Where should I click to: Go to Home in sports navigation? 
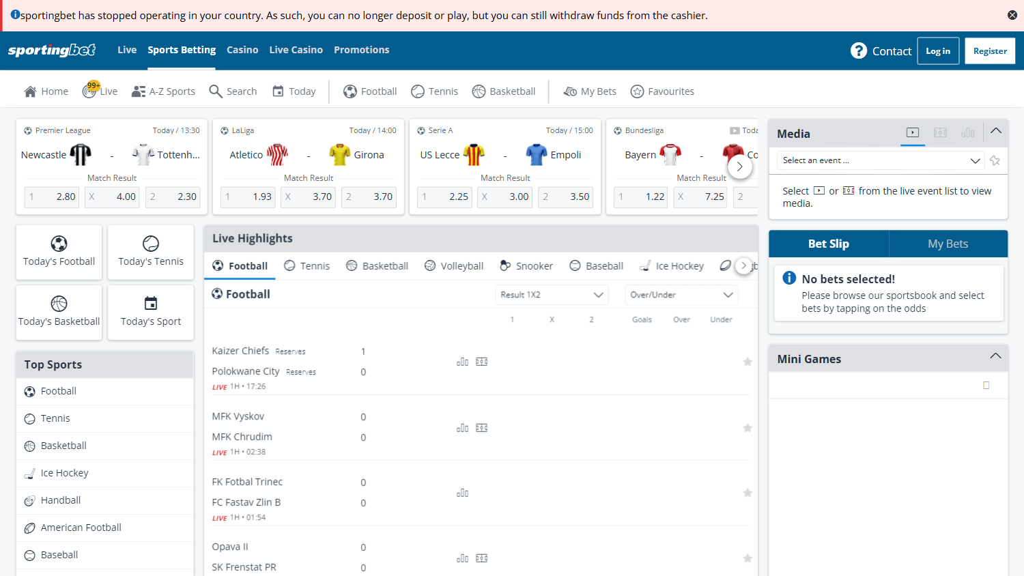tap(46, 91)
